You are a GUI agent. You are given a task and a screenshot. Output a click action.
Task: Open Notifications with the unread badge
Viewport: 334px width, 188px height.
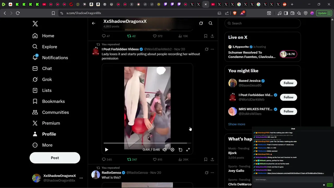click(x=50, y=58)
